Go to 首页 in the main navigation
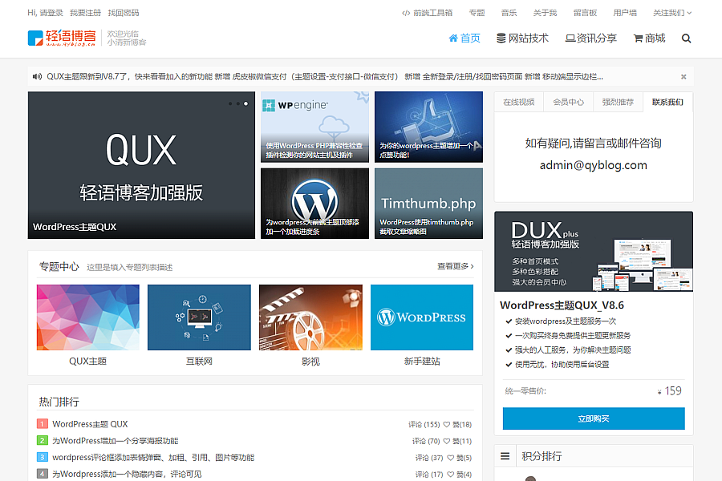Image resolution: width=722 pixels, height=481 pixels. point(464,38)
